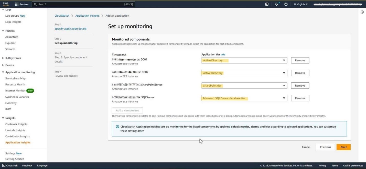366x169 pixels.
Task: Open Container Insights
Action: pos(16,124)
